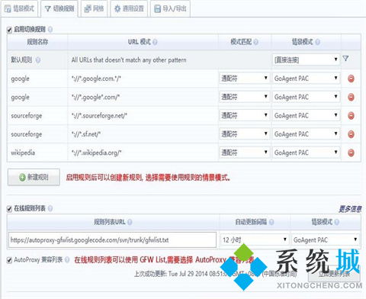Show help for 自动更新间隔

(271, 222)
